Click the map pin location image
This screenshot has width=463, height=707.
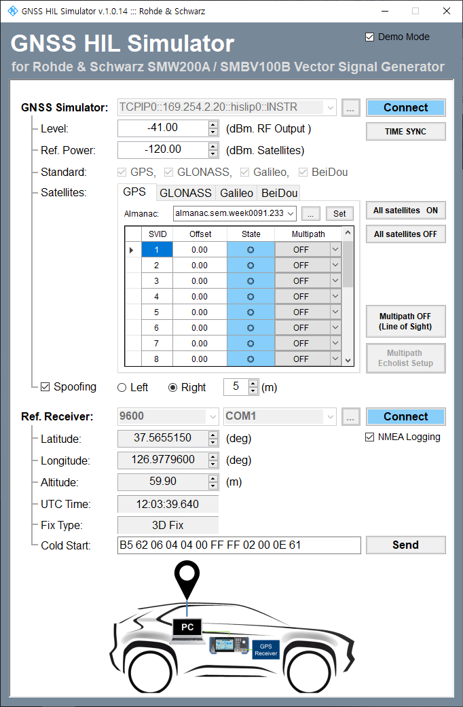pyautogui.click(x=187, y=581)
